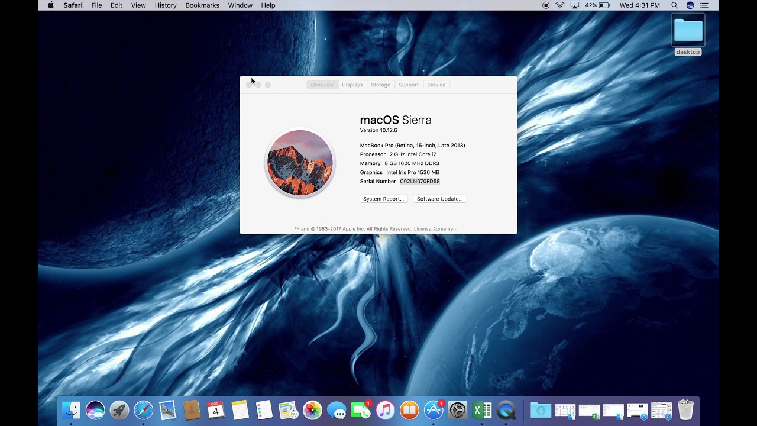Viewport: 757px width, 426px height.
Task: Open the Safari menu
Action: tap(73, 5)
